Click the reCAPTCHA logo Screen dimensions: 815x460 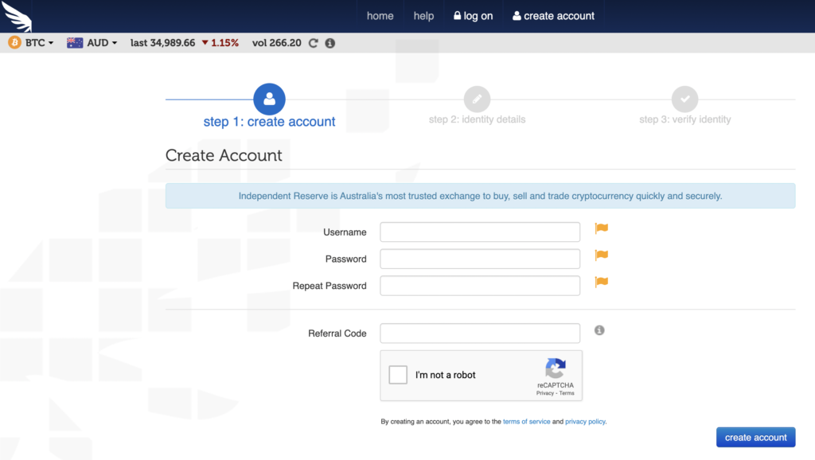[x=555, y=368]
